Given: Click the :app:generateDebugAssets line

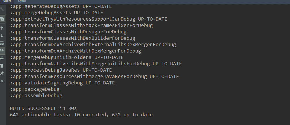Looking at the screenshot, I should (x=61, y=6).
